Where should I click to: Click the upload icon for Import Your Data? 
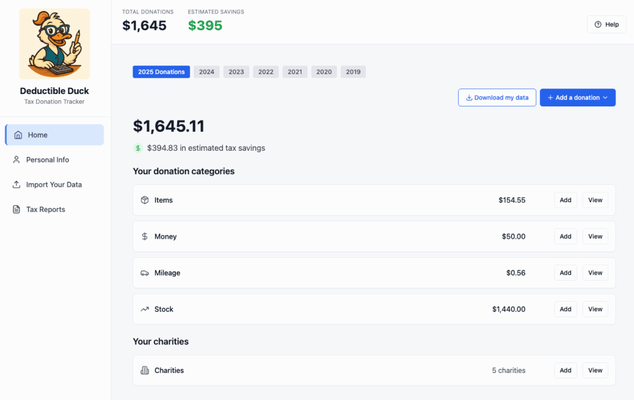tap(17, 185)
